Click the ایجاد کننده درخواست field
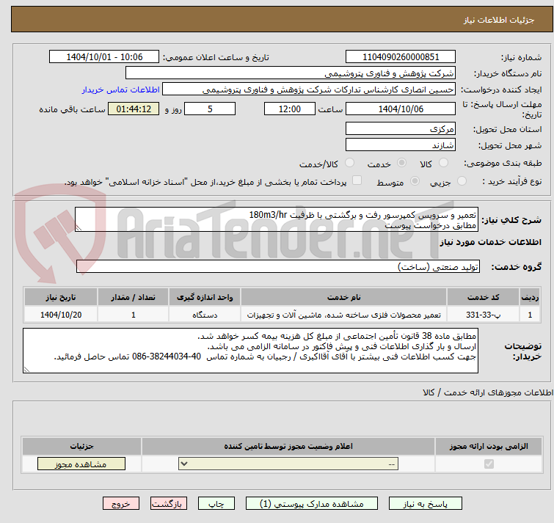 point(309,89)
